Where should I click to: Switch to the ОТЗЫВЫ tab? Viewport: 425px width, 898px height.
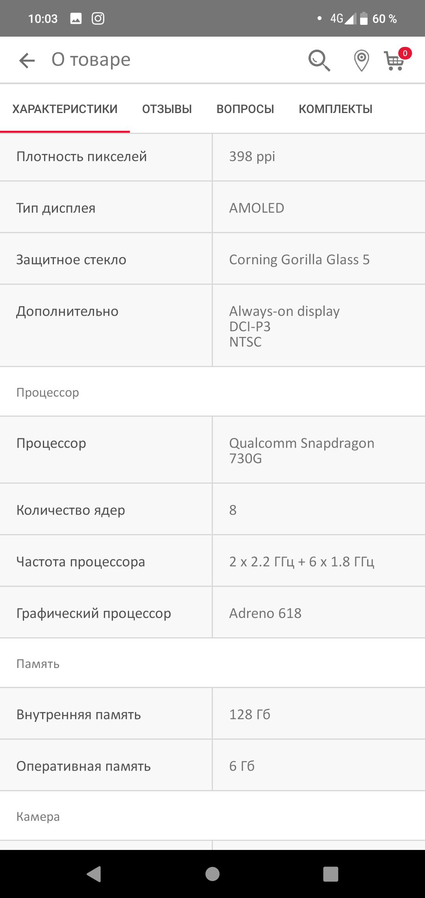point(167,109)
